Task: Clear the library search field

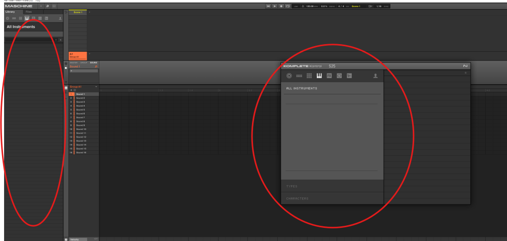Action: coord(56,40)
